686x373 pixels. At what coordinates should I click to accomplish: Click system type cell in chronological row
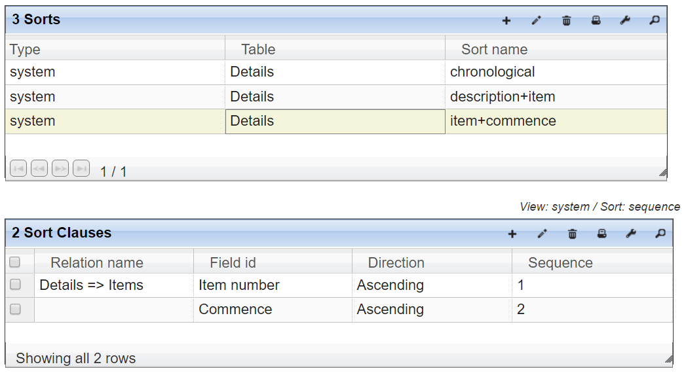(115, 72)
